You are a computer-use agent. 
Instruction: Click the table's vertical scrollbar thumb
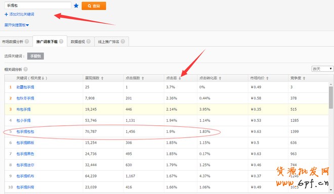(x=331, y=98)
